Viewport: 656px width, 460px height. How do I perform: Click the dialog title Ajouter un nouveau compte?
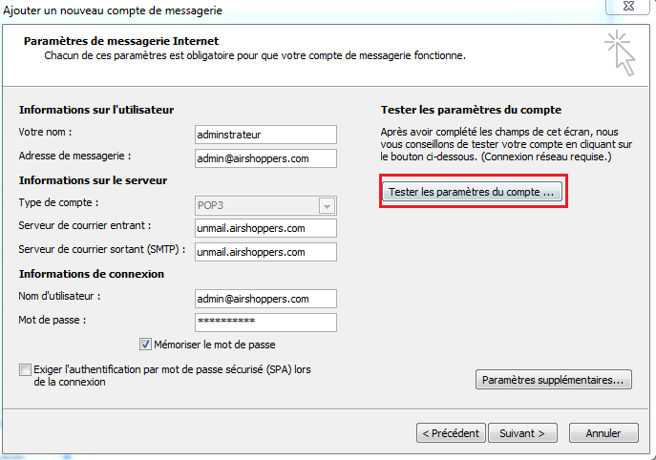coord(113,10)
